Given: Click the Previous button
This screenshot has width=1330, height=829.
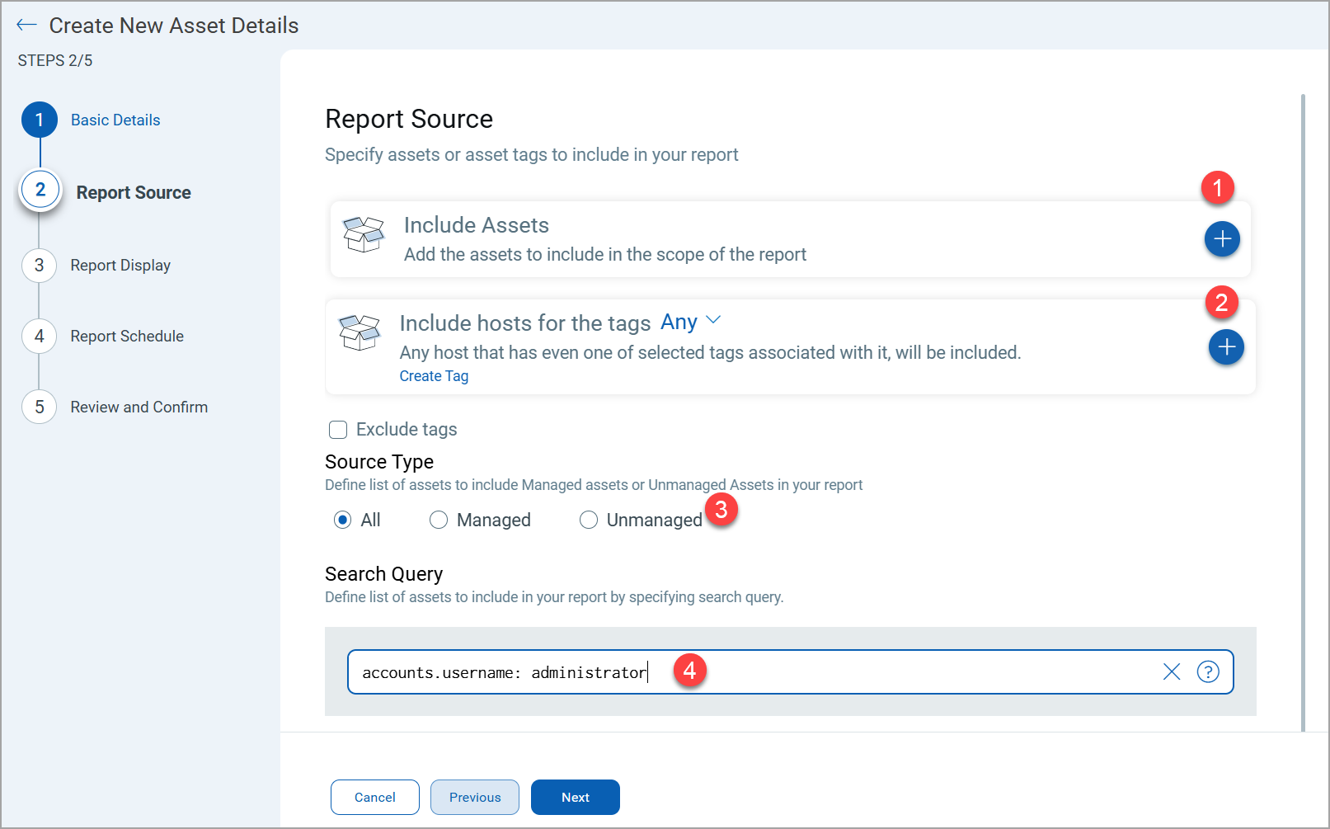Looking at the screenshot, I should [475, 798].
